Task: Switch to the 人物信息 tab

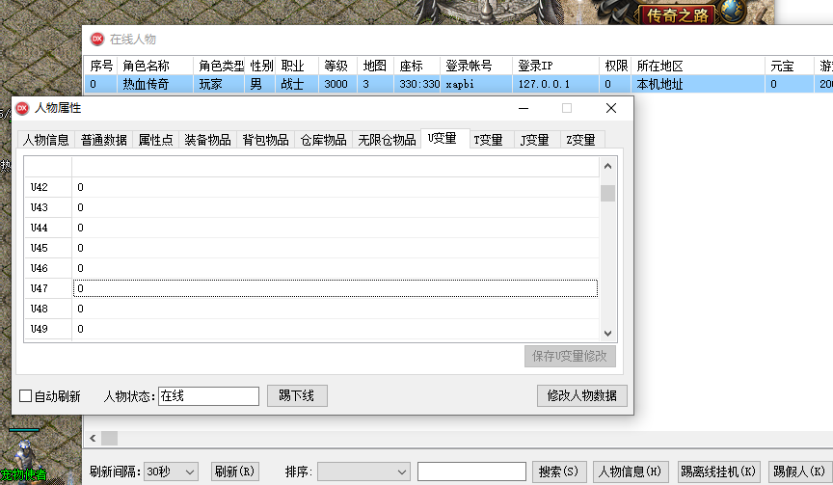Action: (x=46, y=140)
